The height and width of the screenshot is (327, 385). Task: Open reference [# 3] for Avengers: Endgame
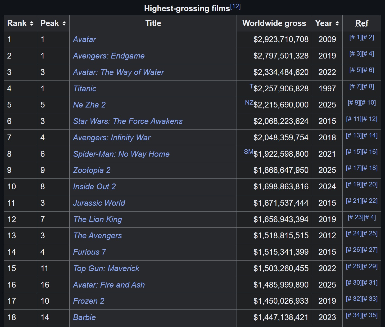tap(355, 53)
